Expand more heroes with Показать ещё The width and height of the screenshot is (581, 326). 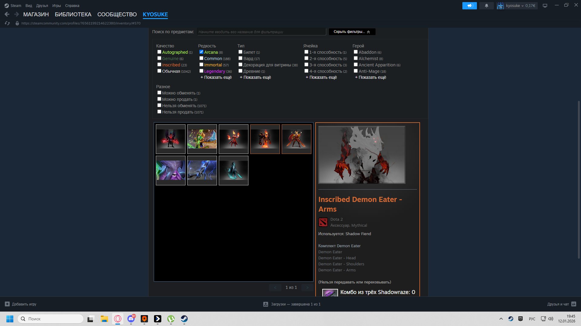tap(371, 77)
